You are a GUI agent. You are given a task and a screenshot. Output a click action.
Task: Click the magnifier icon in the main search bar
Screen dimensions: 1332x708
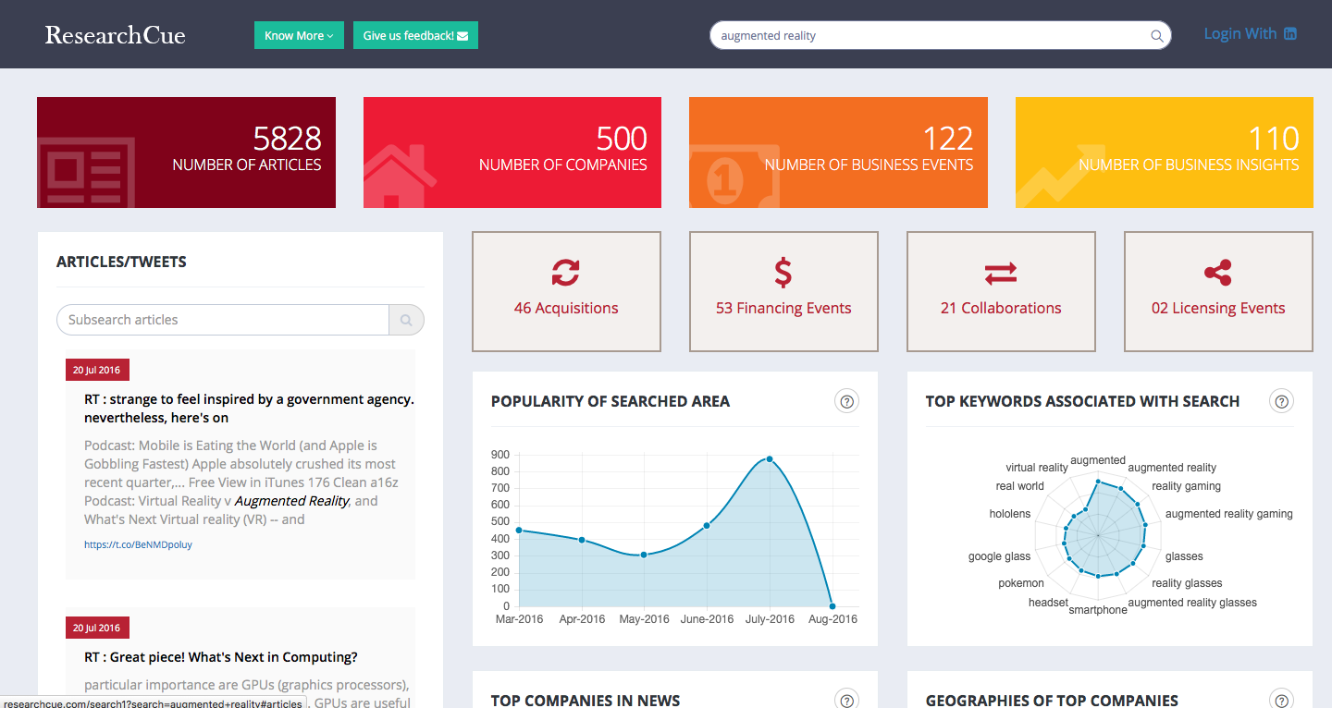1156,35
